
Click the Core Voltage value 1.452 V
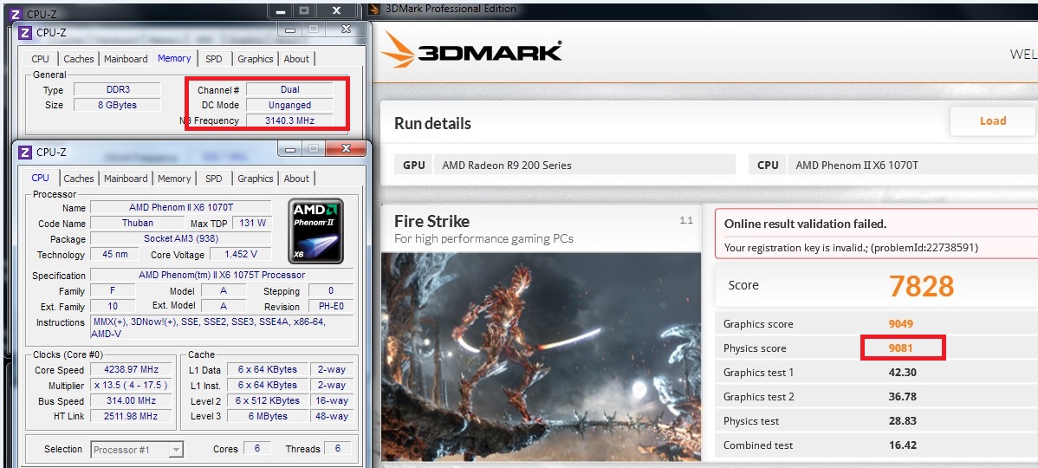click(x=240, y=254)
